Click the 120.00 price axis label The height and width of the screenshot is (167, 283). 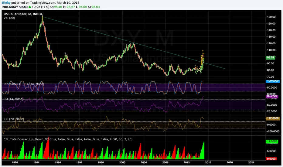click(x=271, y=43)
